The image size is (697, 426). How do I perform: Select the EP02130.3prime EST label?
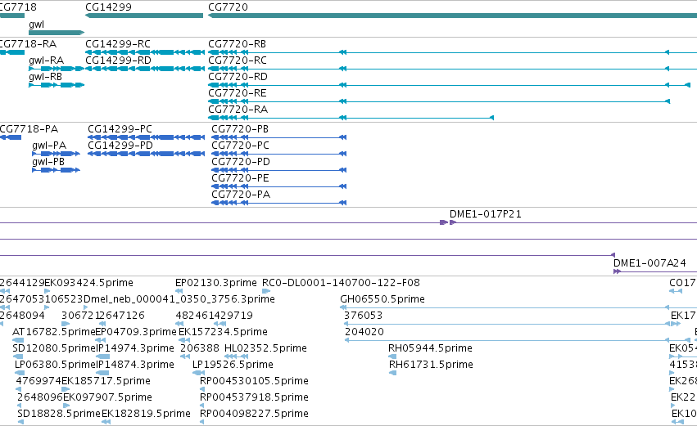(216, 283)
